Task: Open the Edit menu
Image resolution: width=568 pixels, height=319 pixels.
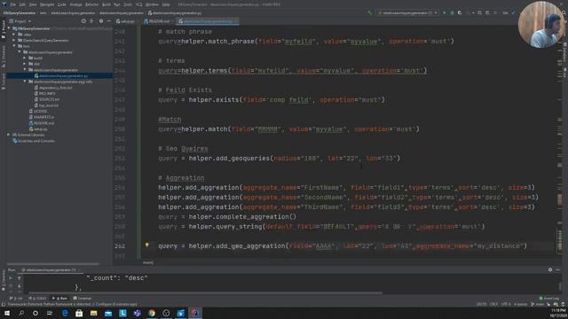Action: pyautogui.click(x=22, y=4)
